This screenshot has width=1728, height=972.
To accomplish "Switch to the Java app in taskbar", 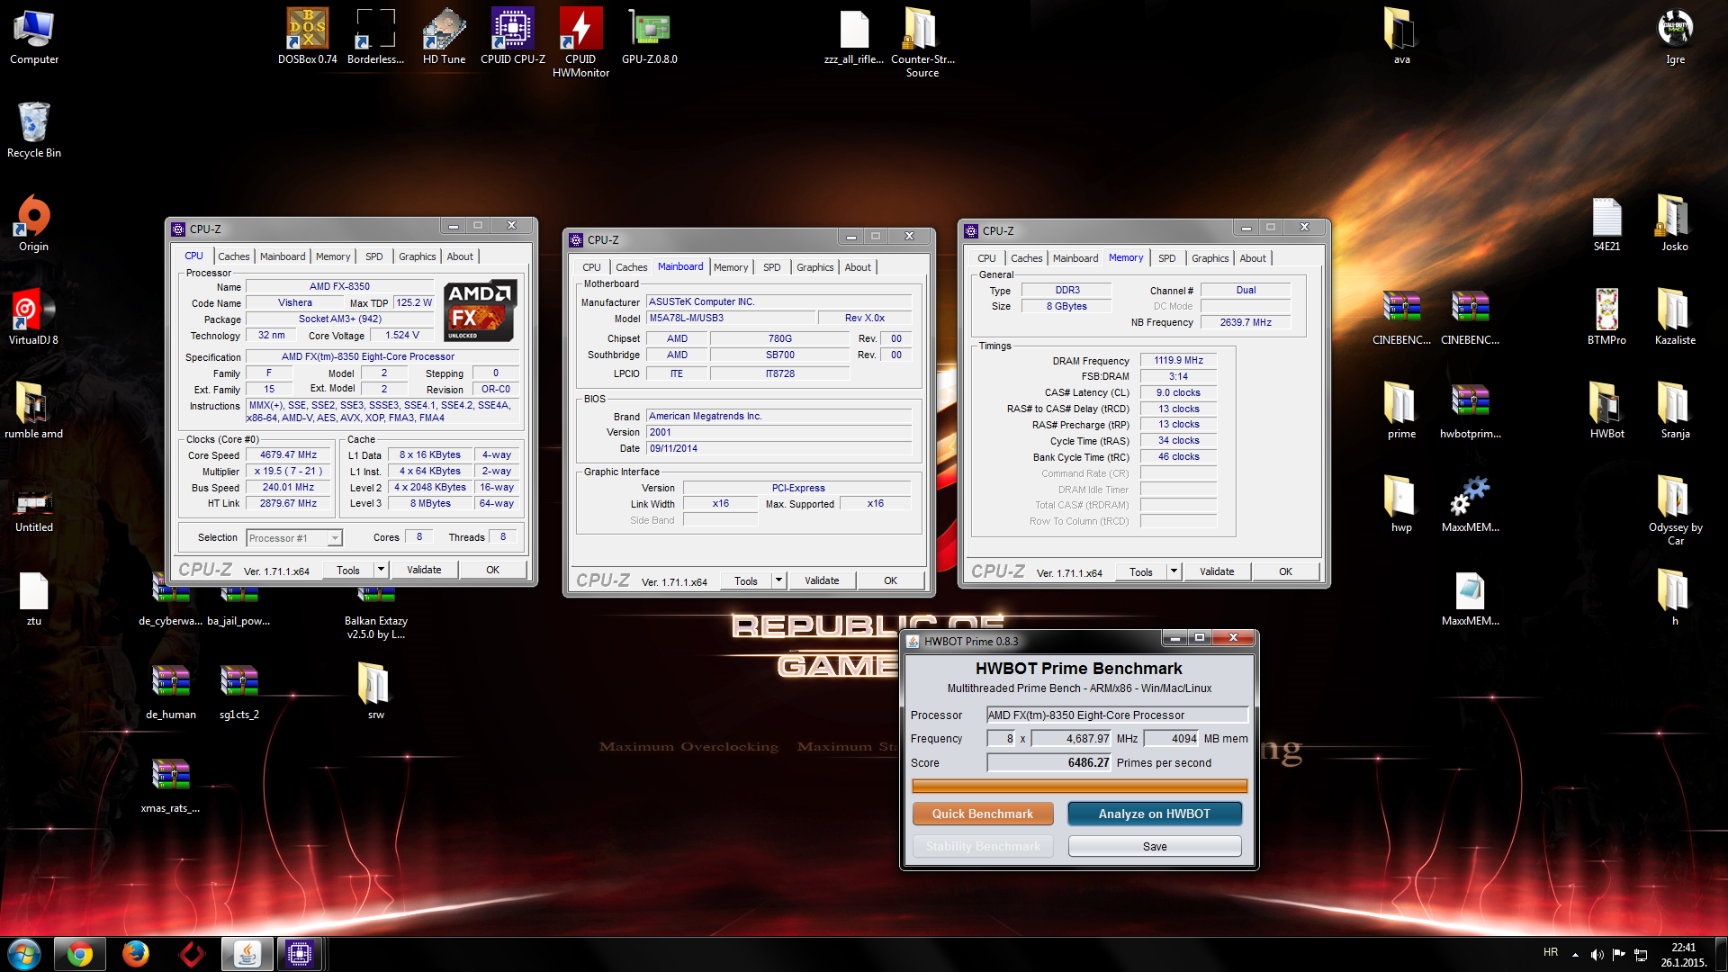I will 247,954.
